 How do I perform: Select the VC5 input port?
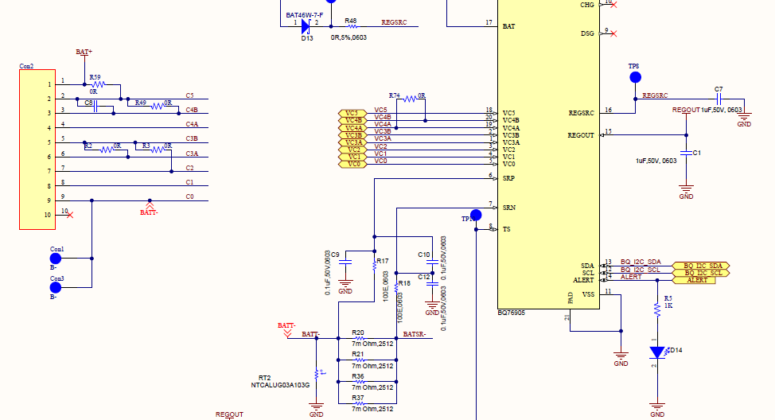[352, 114]
